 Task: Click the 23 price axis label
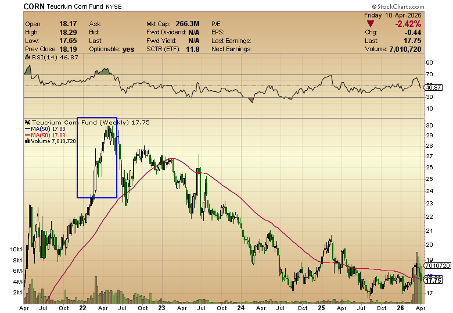click(429, 204)
